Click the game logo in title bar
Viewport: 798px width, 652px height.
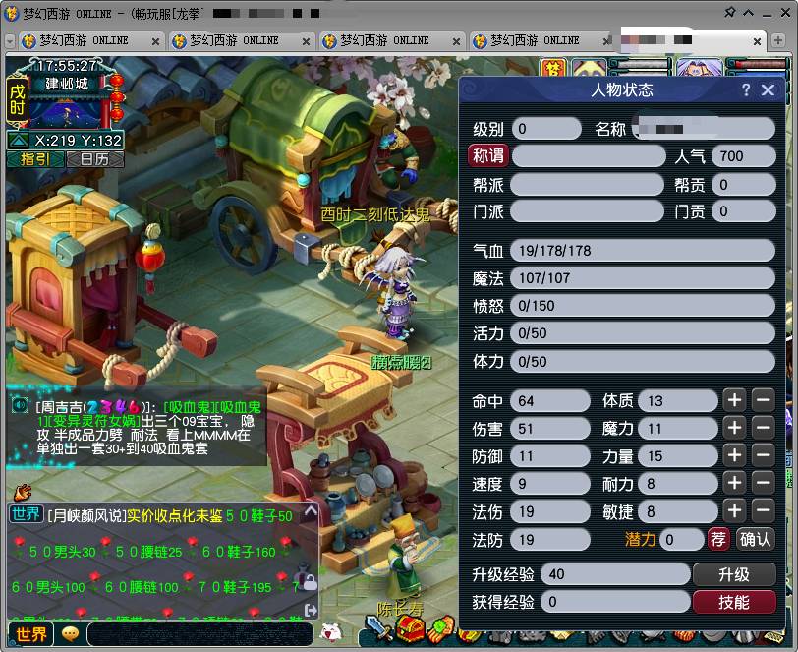coord(11,13)
